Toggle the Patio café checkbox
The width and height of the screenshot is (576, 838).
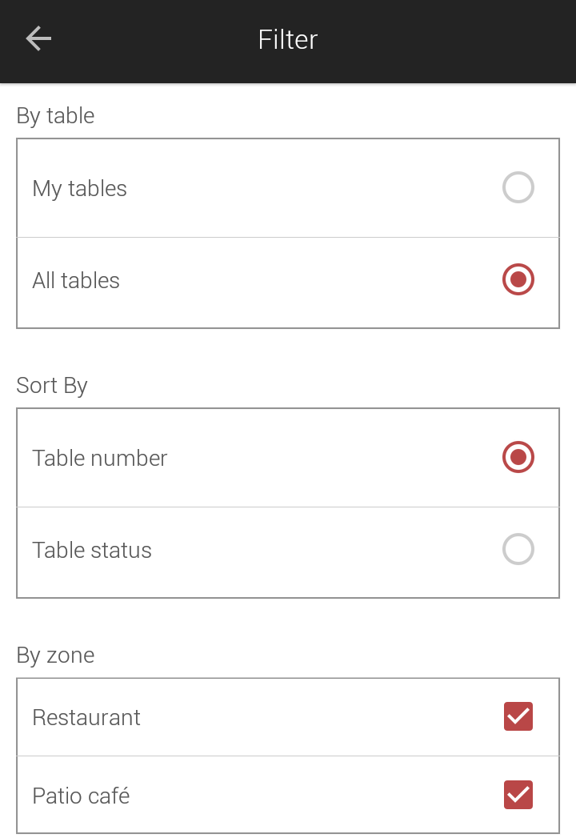tap(518, 795)
